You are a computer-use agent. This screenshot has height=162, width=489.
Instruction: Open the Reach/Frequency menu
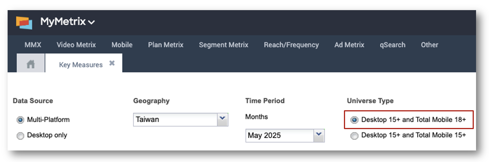point(291,45)
